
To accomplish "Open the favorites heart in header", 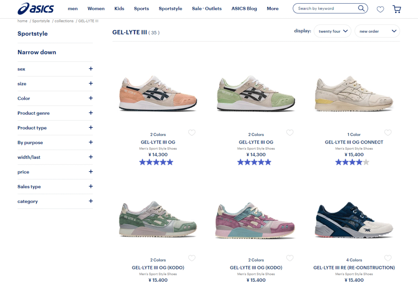I will click(380, 9).
